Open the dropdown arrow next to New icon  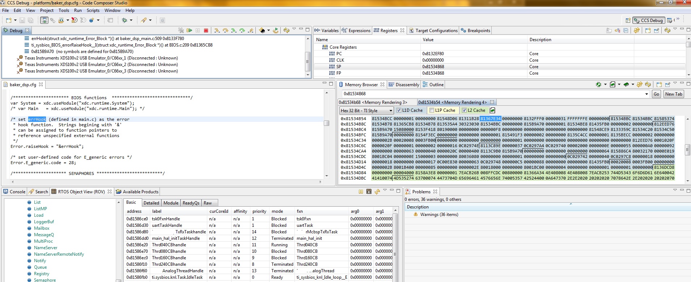point(15,20)
